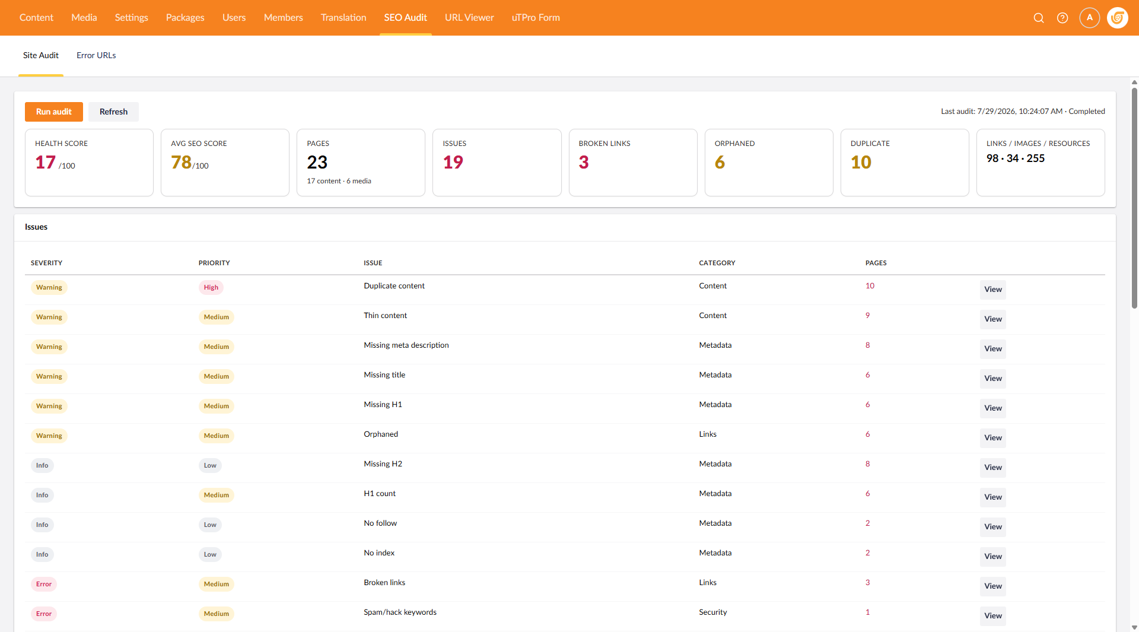Click the 'Duplicate content' issue text
1139x632 pixels.
coord(394,286)
